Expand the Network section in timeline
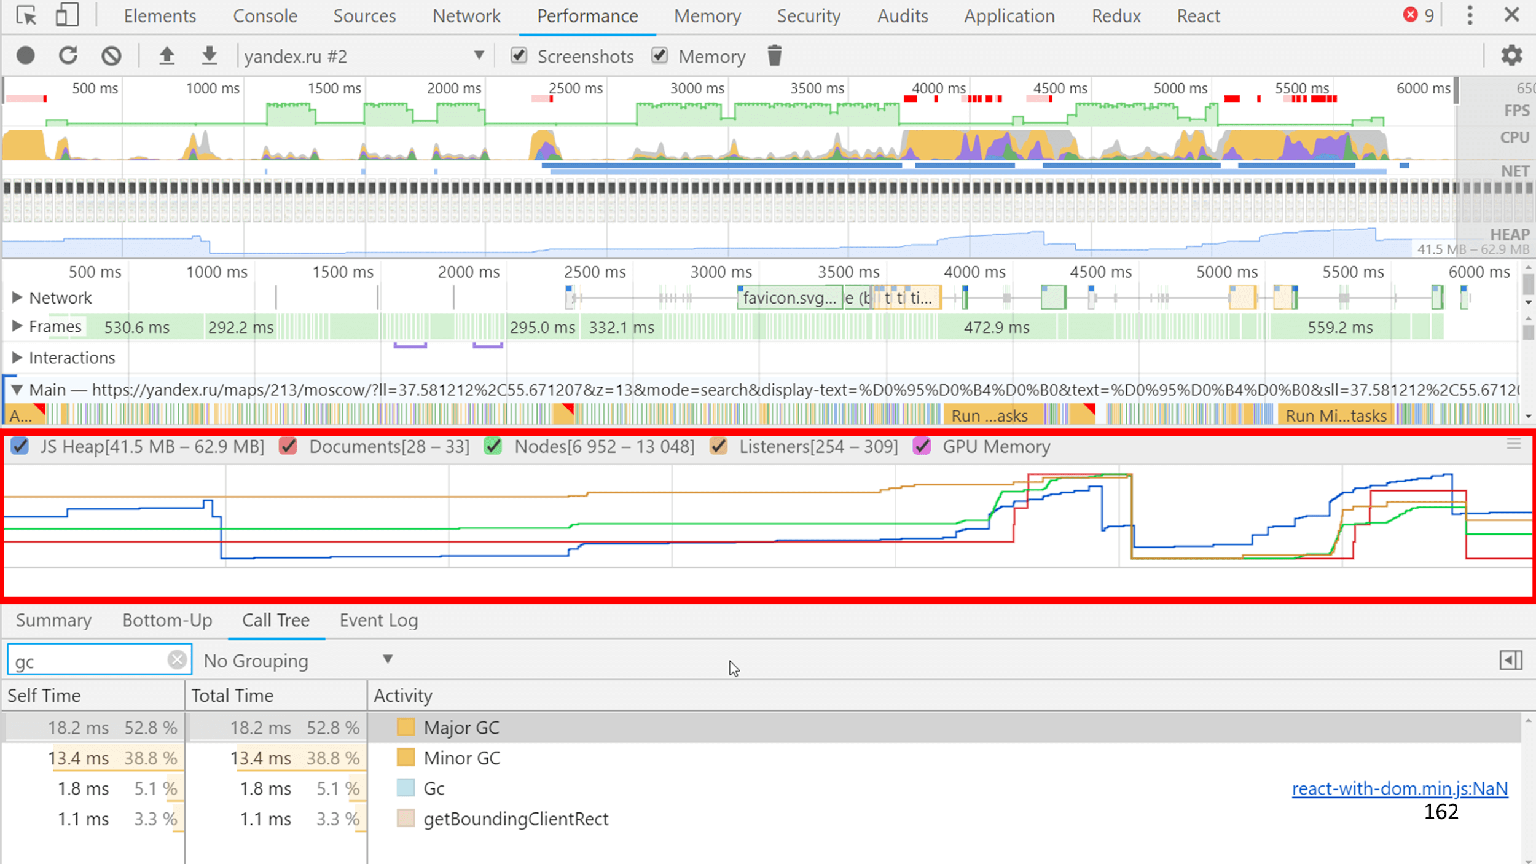1536x864 pixels. [17, 296]
